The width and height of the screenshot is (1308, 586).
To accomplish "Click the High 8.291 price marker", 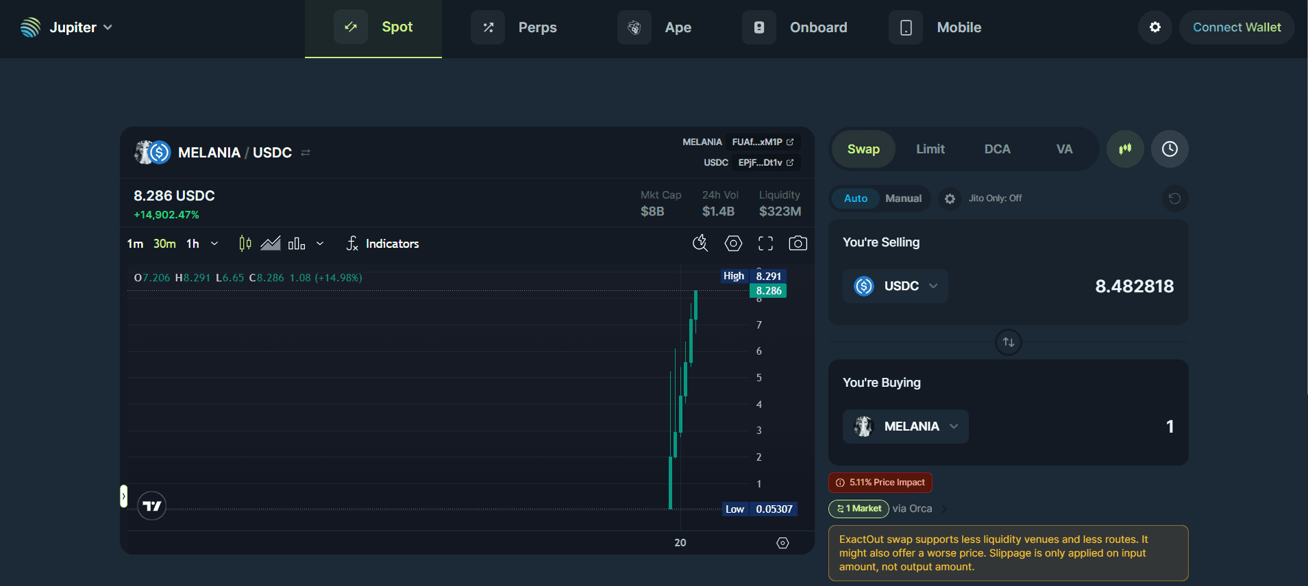I will click(754, 276).
